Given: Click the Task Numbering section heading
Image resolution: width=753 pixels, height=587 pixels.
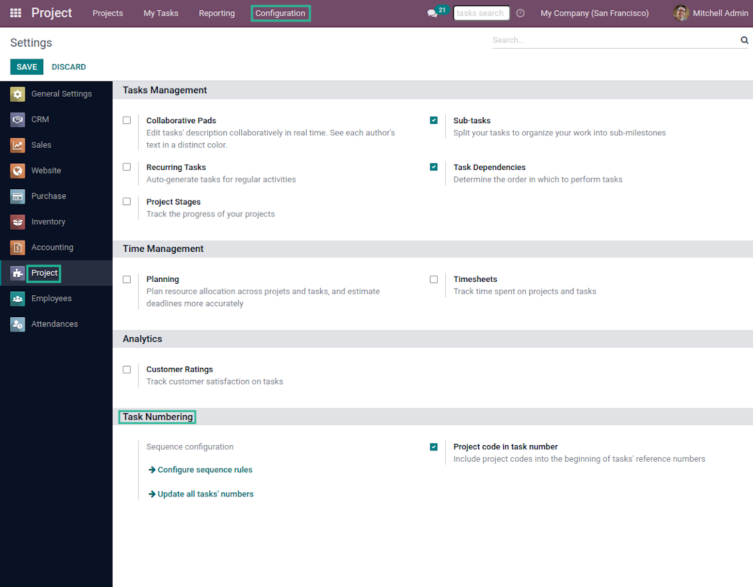Looking at the screenshot, I should (157, 417).
